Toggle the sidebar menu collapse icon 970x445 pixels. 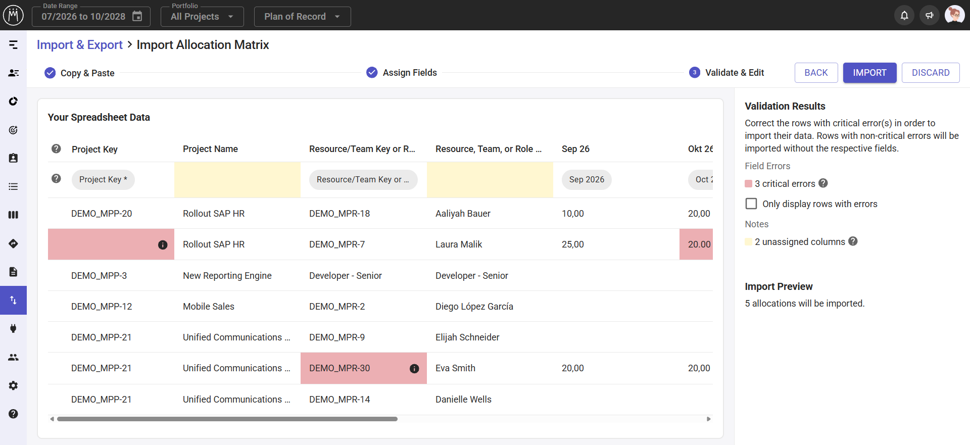point(14,45)
